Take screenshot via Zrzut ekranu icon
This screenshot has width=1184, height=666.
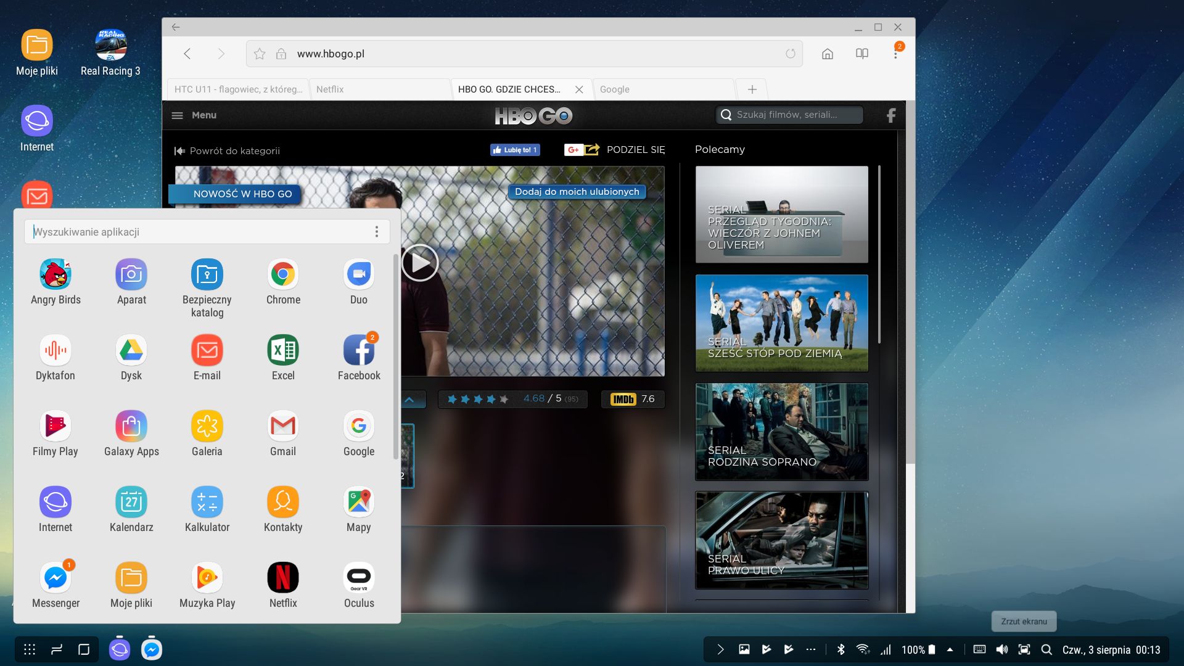tap(1024, 649)
